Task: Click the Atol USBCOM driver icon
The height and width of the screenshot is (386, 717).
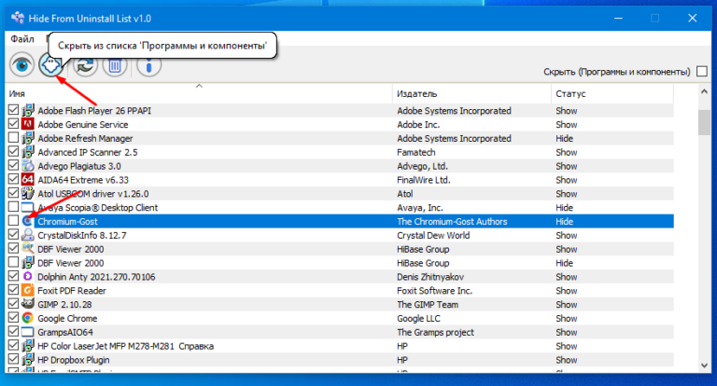Action: (x=28, y=193)
